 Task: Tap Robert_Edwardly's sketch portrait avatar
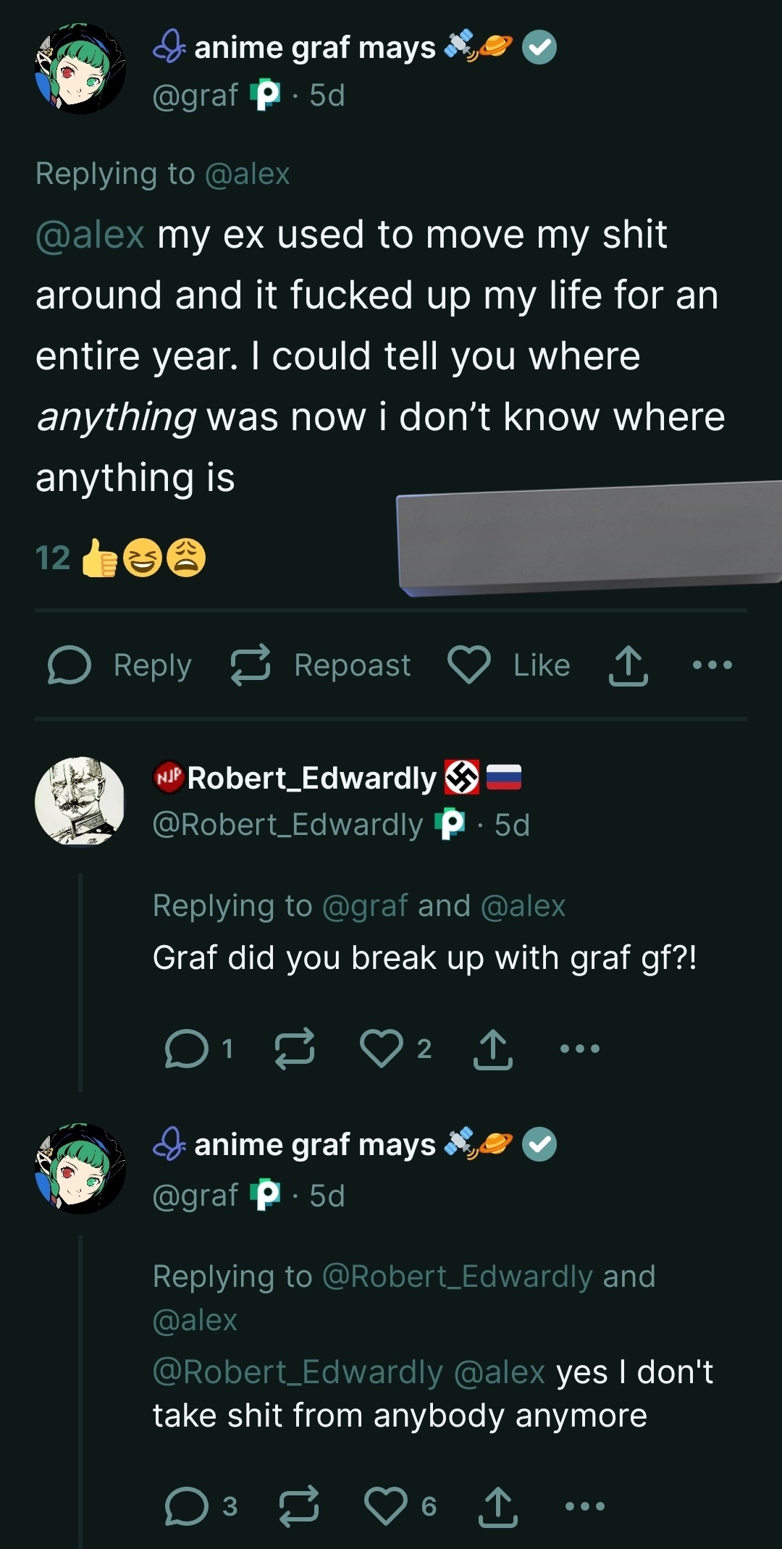click(x=80, y=801)
